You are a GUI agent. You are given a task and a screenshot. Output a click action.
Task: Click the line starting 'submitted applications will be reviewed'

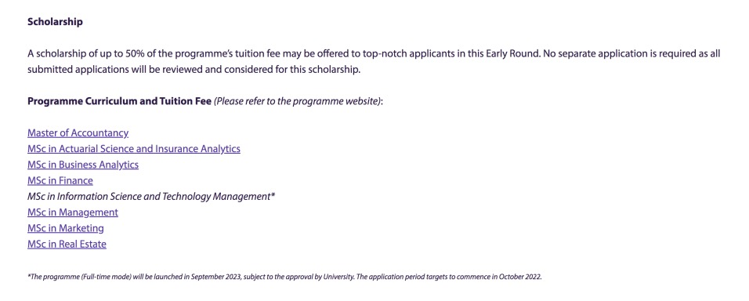[194, 70]
